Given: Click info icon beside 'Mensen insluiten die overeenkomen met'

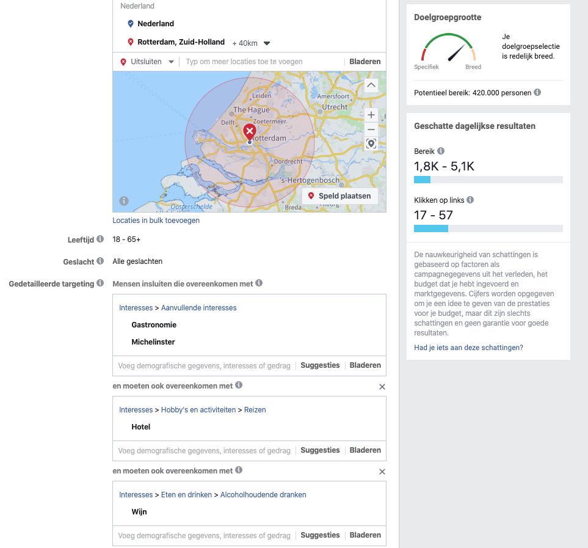Looking at the screenshot, I should tap(259, 283).
